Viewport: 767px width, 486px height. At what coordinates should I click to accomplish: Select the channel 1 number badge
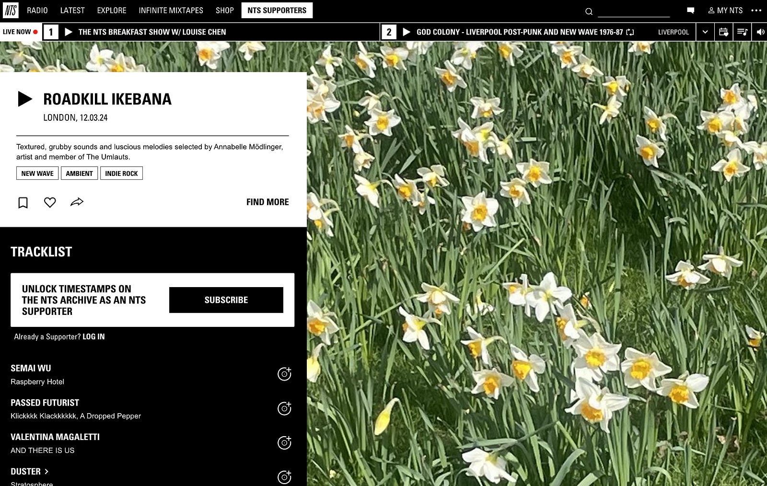click(x=51, y=32)
